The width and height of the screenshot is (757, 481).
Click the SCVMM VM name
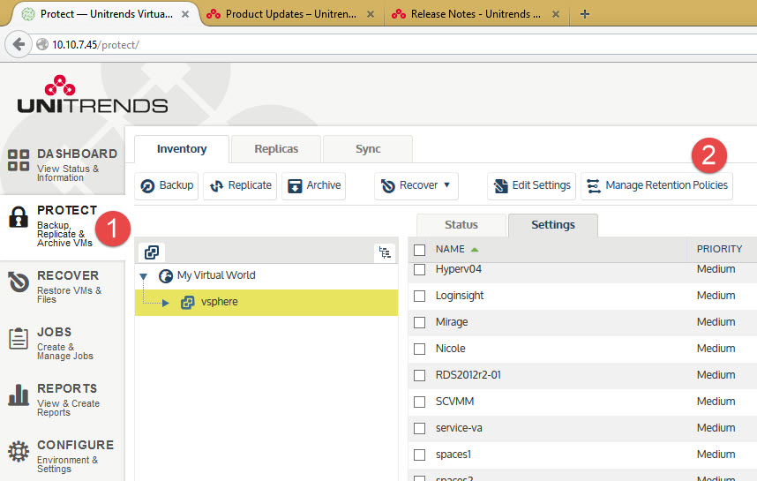pyautogui.click(x=454, y=402)
